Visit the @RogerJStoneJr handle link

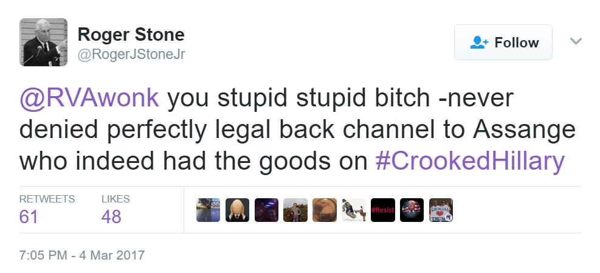click(131, 55)
